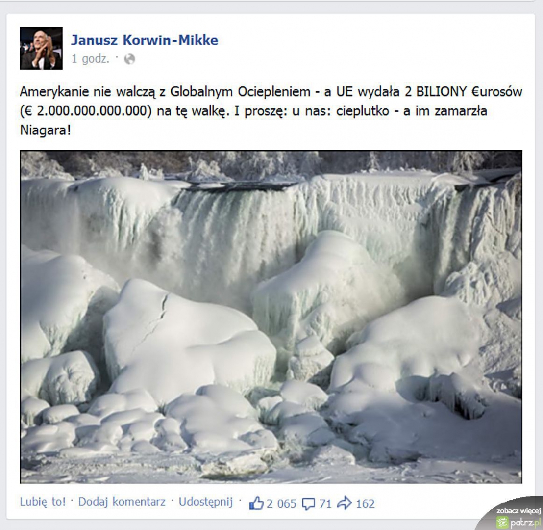The image size is (543, 530).
Task: Click the share arrow icon
Action: [x=345, y=503]
